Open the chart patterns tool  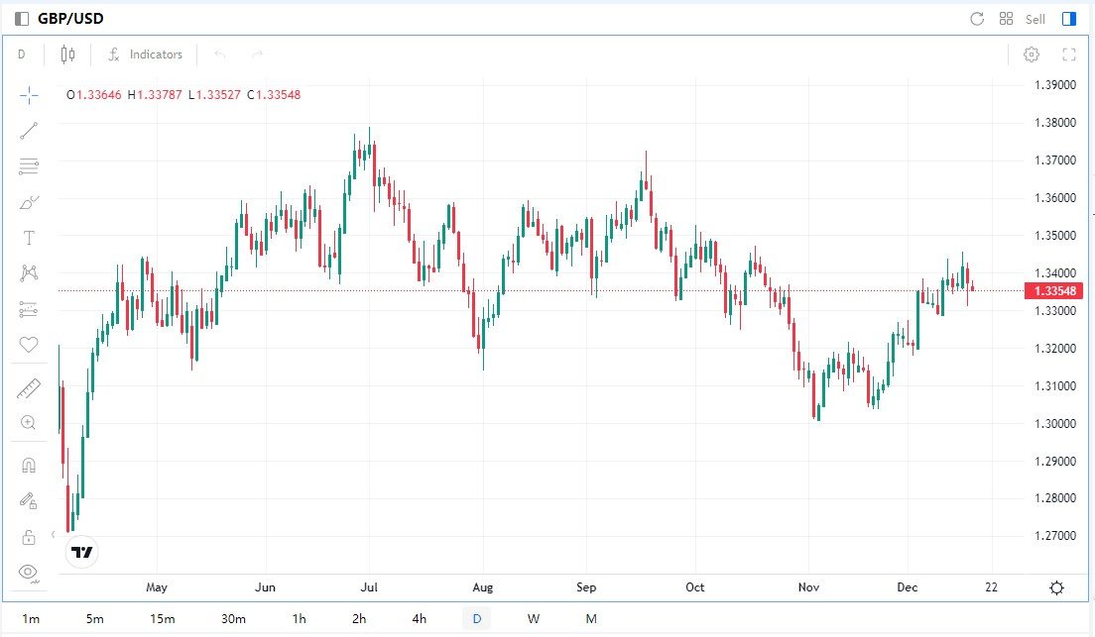[29, 273]
